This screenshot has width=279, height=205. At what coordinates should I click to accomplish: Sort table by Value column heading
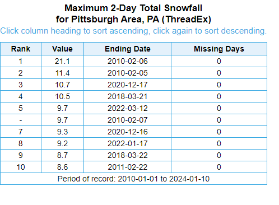tap(62, 49)
